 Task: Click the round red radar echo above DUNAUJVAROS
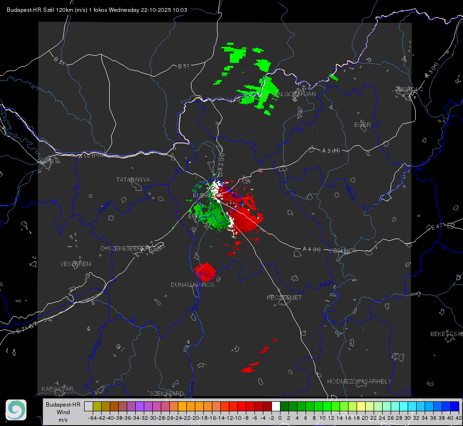[x=205, y=271]
